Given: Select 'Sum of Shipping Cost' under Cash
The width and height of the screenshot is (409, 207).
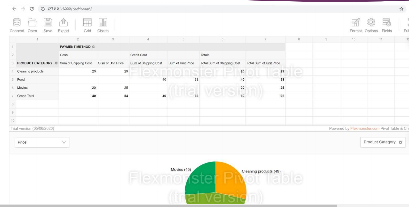Looking at the screenshot, I should click(78, 63).
